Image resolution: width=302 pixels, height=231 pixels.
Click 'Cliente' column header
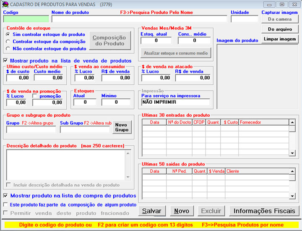click(257, 171)
